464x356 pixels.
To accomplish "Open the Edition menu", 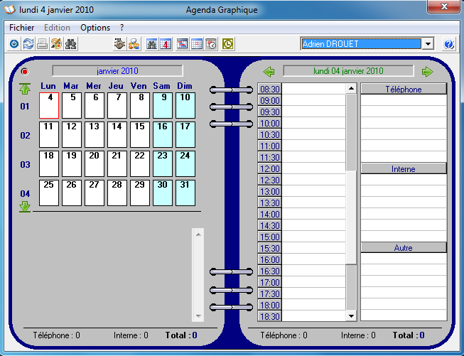I will coord(57,28).
